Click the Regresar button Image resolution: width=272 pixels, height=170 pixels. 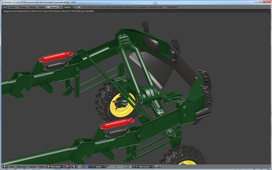tap(52, 7)
